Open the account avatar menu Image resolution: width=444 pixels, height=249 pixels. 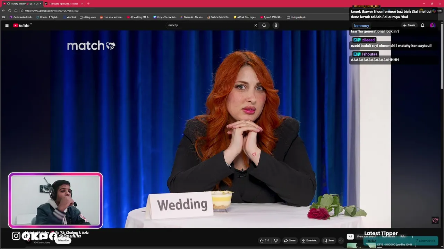point(432,25)
